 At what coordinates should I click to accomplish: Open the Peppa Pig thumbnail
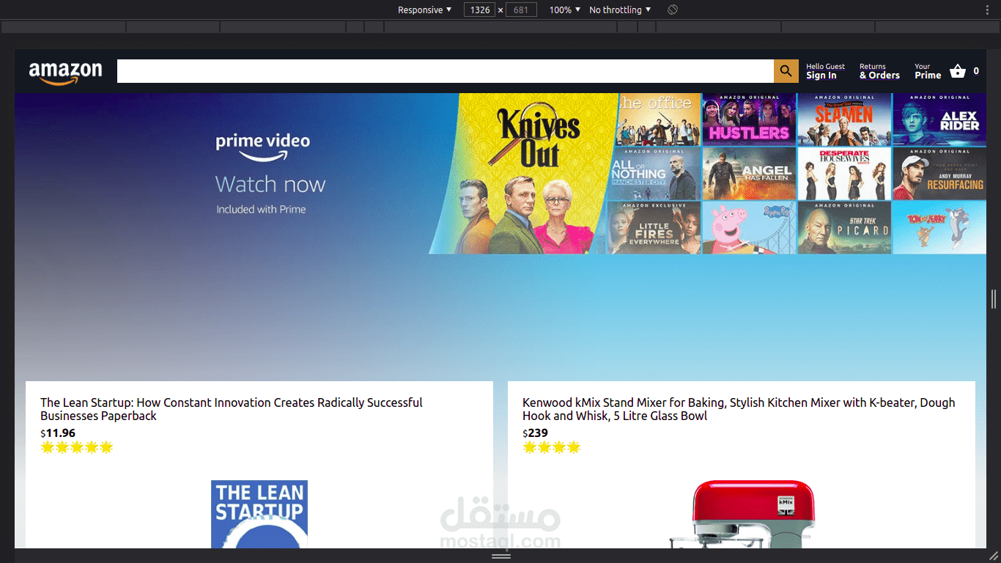[749, 228]
